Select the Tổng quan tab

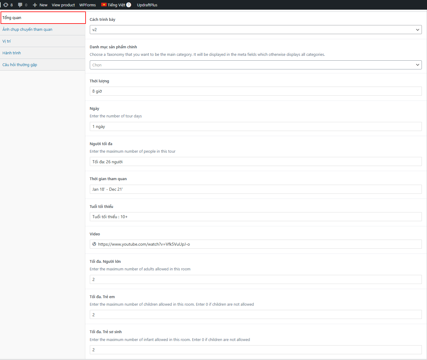pyautogui.click(x=43, y=18)
